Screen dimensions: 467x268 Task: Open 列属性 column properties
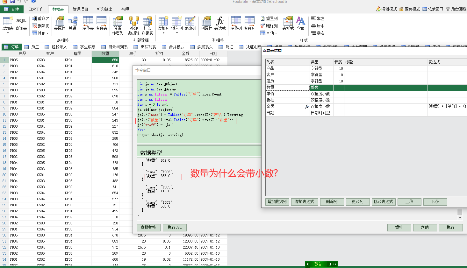pos(206,24)
